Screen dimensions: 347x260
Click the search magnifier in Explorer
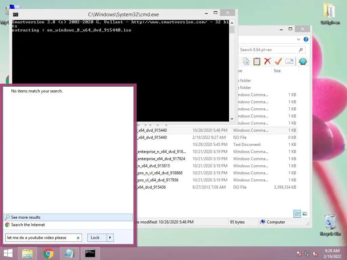click(x=301, y=50)
